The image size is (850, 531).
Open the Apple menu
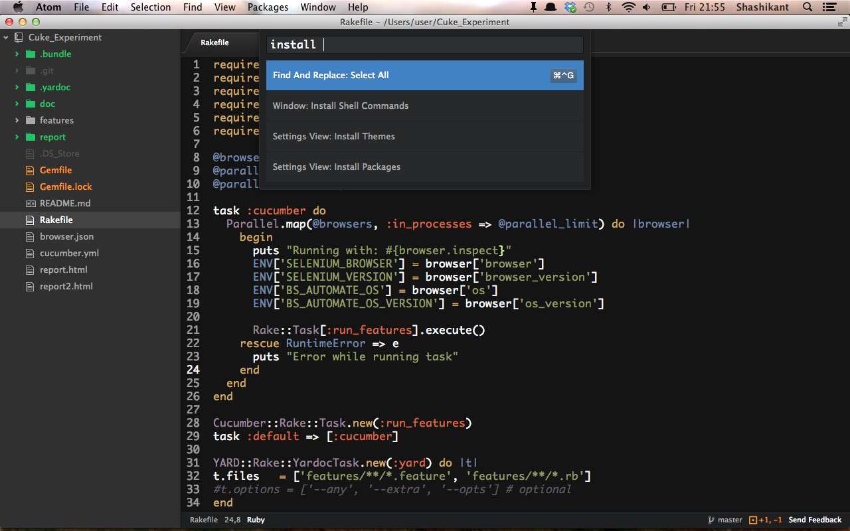click(18, 7)
